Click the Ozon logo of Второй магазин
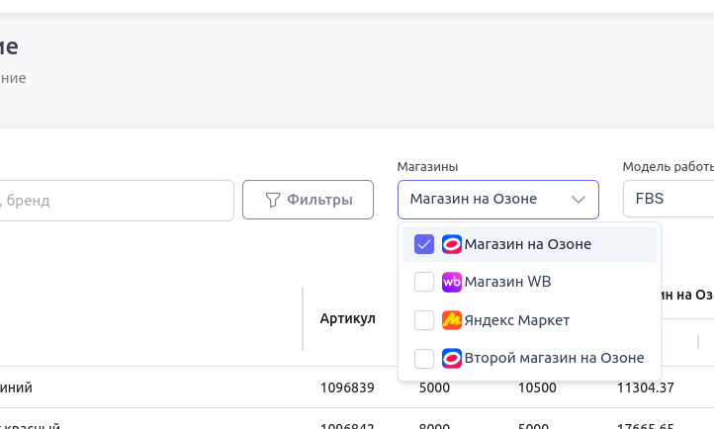714x429 pixels. tap(452, 359)
